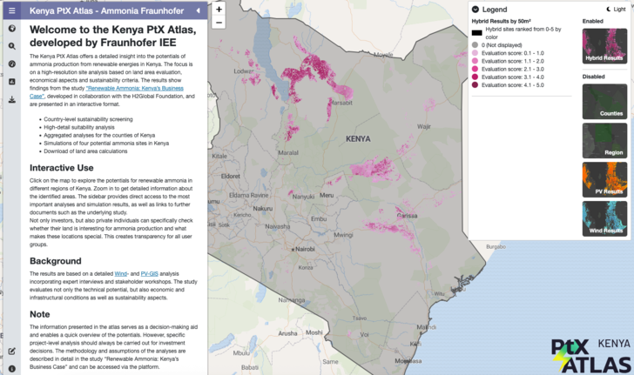Click "Simulations of four potential ammonia sites" bullet
The image size is (634, 375).
point(106,143)
